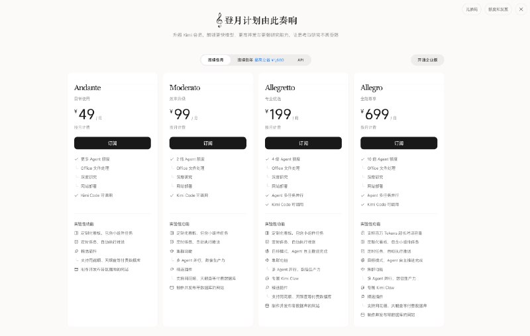Open the API tab
Image resolution: width=530 pixels, height=336 pixels.
(x=301, y=60)
